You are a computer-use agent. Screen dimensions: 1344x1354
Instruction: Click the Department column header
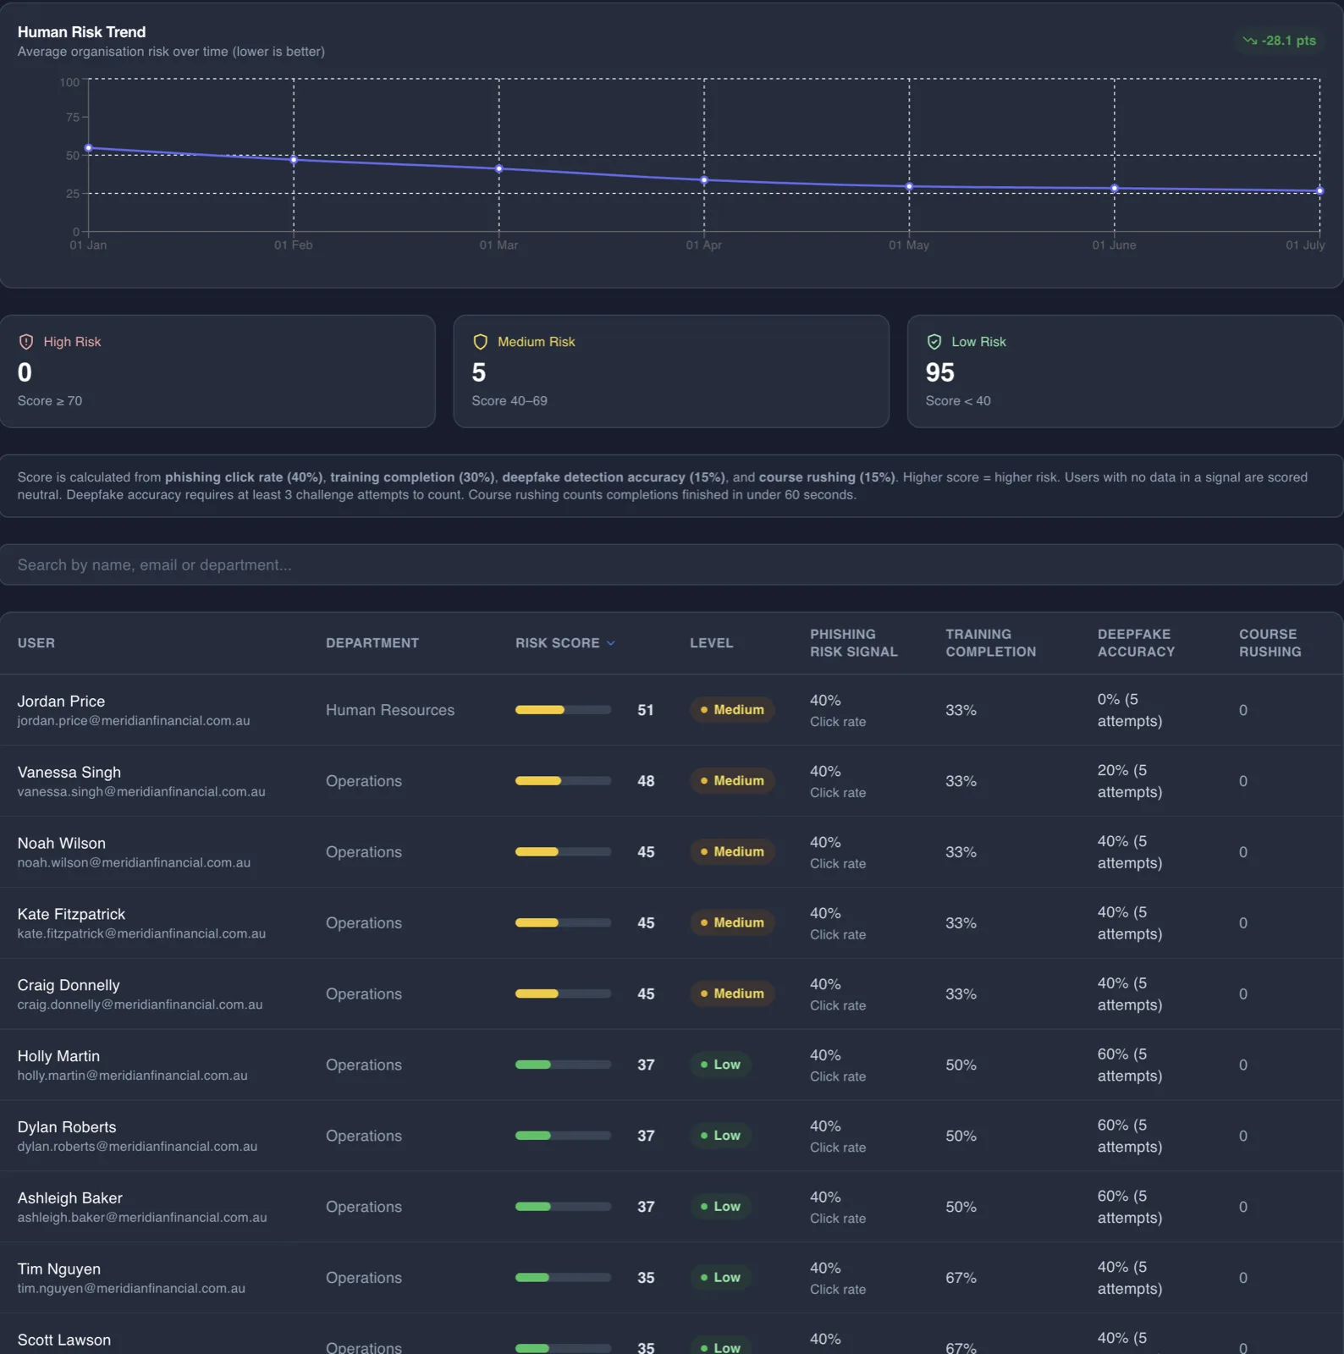coord(372,643)
